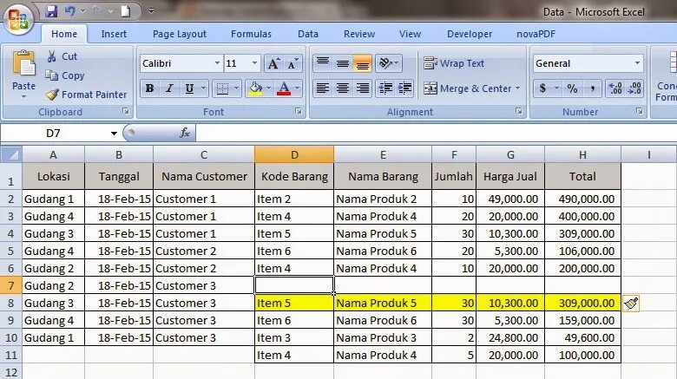This screenshot has height=379, width=677.
Task: Switch to the Insert tab
Action: click(x=114, y=34)
